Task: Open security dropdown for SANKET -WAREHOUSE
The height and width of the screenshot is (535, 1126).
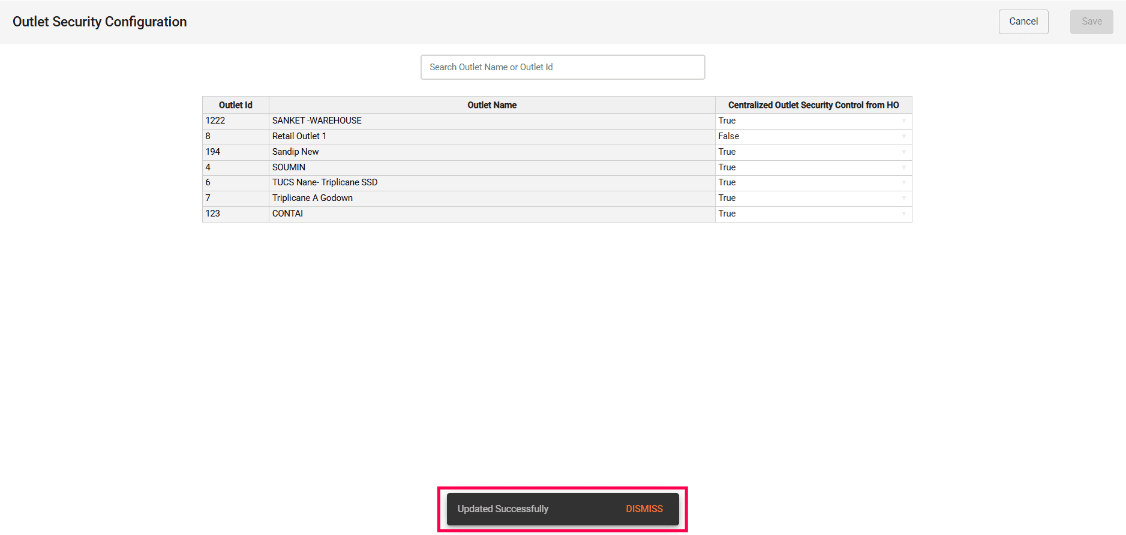Action: point(813,121)
